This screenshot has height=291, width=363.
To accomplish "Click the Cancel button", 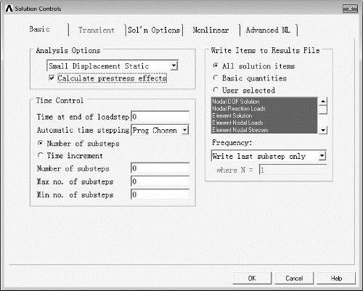I will [294, 278].
